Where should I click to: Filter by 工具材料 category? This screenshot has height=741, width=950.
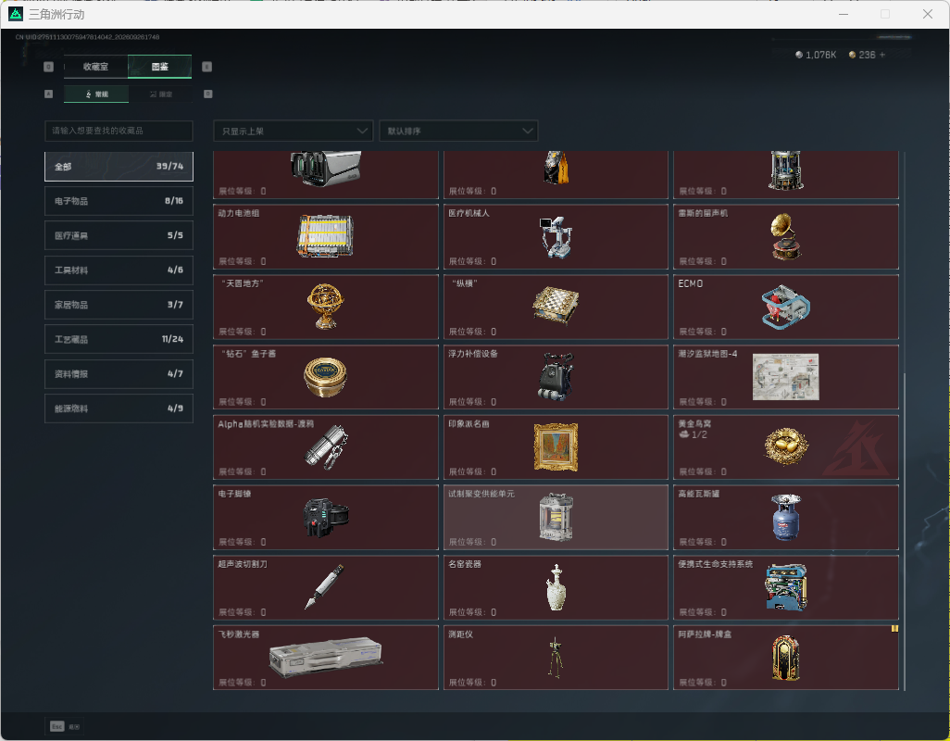(x=119, y=270)
